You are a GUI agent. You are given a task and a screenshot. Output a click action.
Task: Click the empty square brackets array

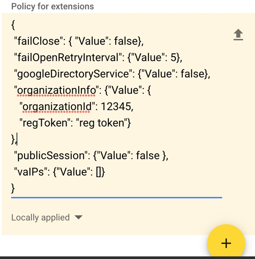(x=98, y=172)
